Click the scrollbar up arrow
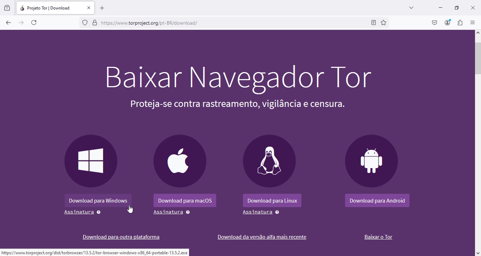Screen dimensions: 481x256 (x=478, y=33)
